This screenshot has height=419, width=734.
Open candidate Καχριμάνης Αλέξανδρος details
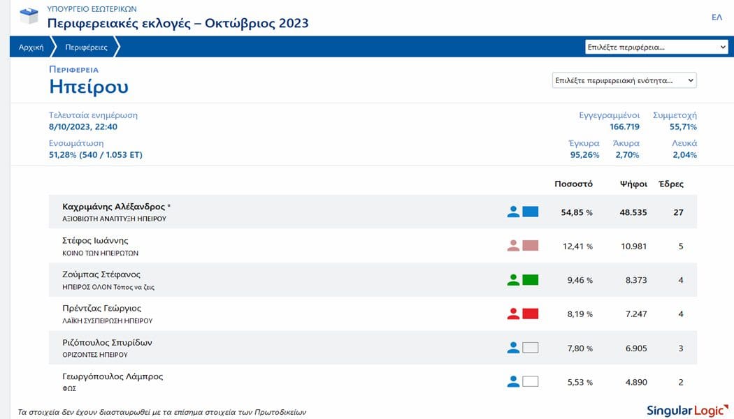tap(113, 207)
